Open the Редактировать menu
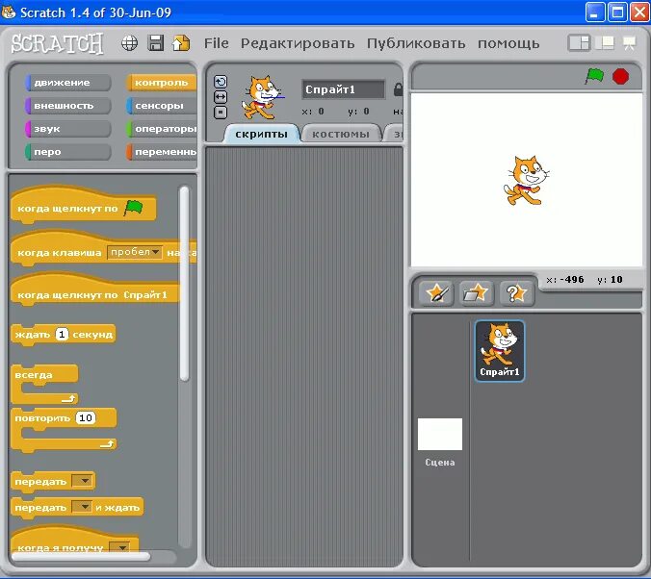Screen dimensions: 651x579 (x=298, y=43)
